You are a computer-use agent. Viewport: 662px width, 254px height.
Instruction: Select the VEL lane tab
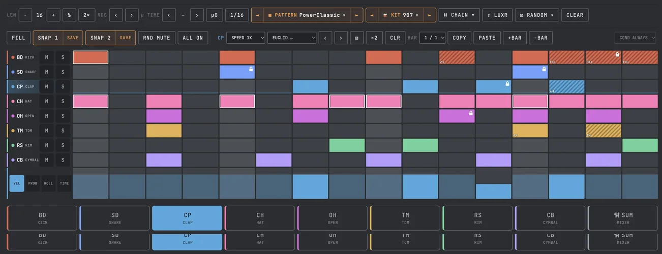(x=17, y=183)
